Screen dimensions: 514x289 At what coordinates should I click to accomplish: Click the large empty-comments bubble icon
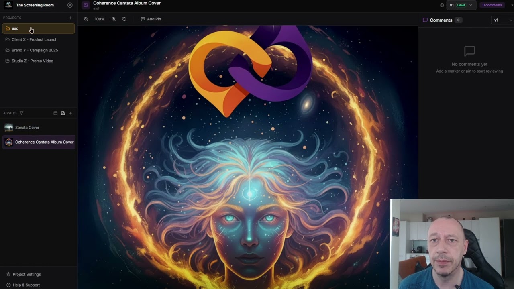pyautogui.click(x=469, y=51)
